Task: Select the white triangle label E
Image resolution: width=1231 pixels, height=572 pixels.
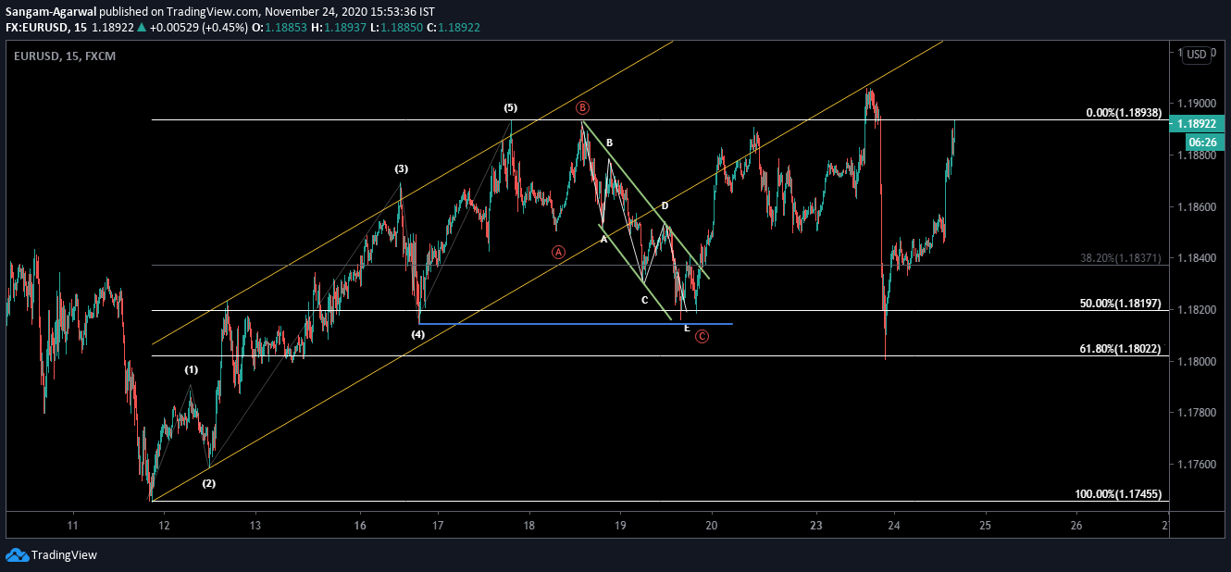Action: click(686, 328)
